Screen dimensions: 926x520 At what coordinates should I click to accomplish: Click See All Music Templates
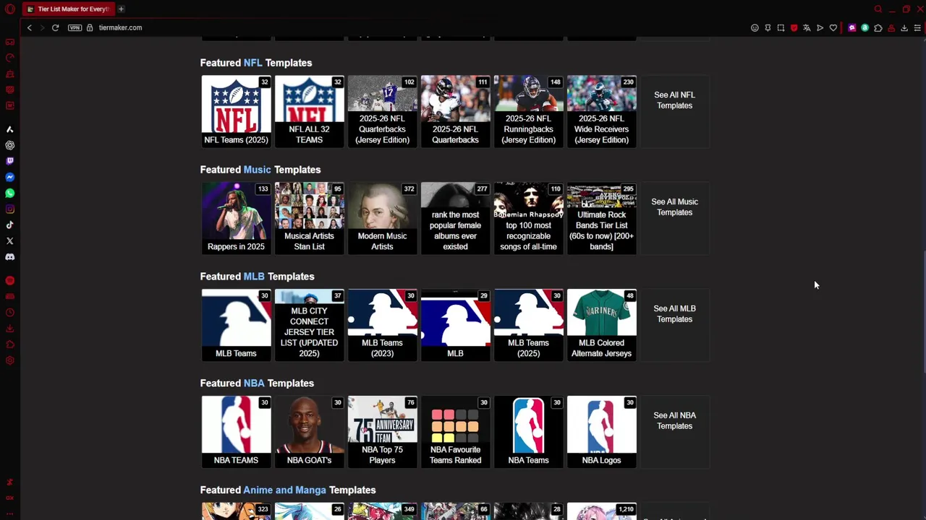674,207
